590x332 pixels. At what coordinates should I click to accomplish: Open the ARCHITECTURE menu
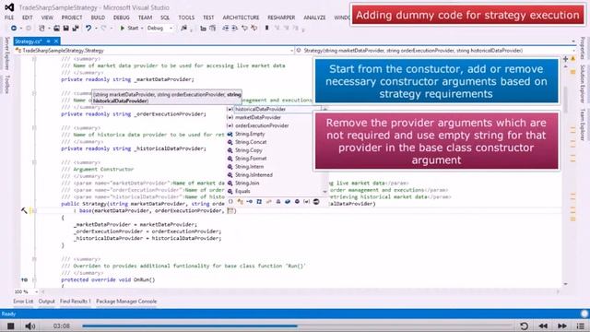coord(241,18)
